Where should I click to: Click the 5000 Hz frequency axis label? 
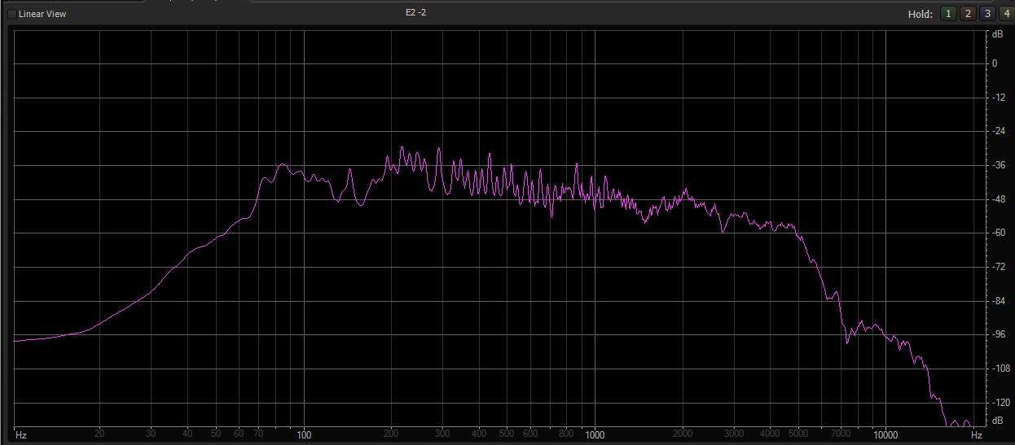pos(797,434)
